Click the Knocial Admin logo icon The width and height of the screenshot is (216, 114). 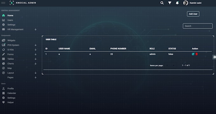click(12, 3)
